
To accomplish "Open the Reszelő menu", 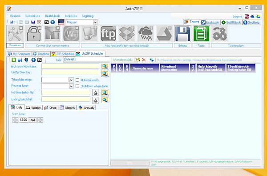I will tap(15, 16).
